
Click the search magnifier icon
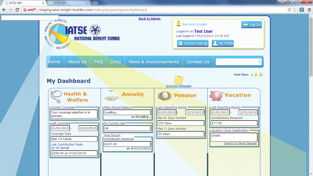(x=259, y=62)
